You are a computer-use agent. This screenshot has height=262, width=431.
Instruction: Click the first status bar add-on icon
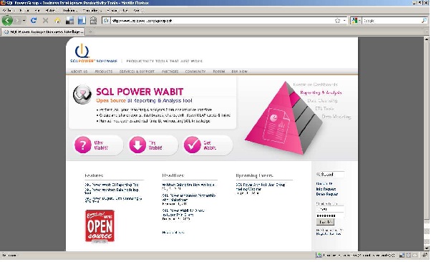coord(402,256)
